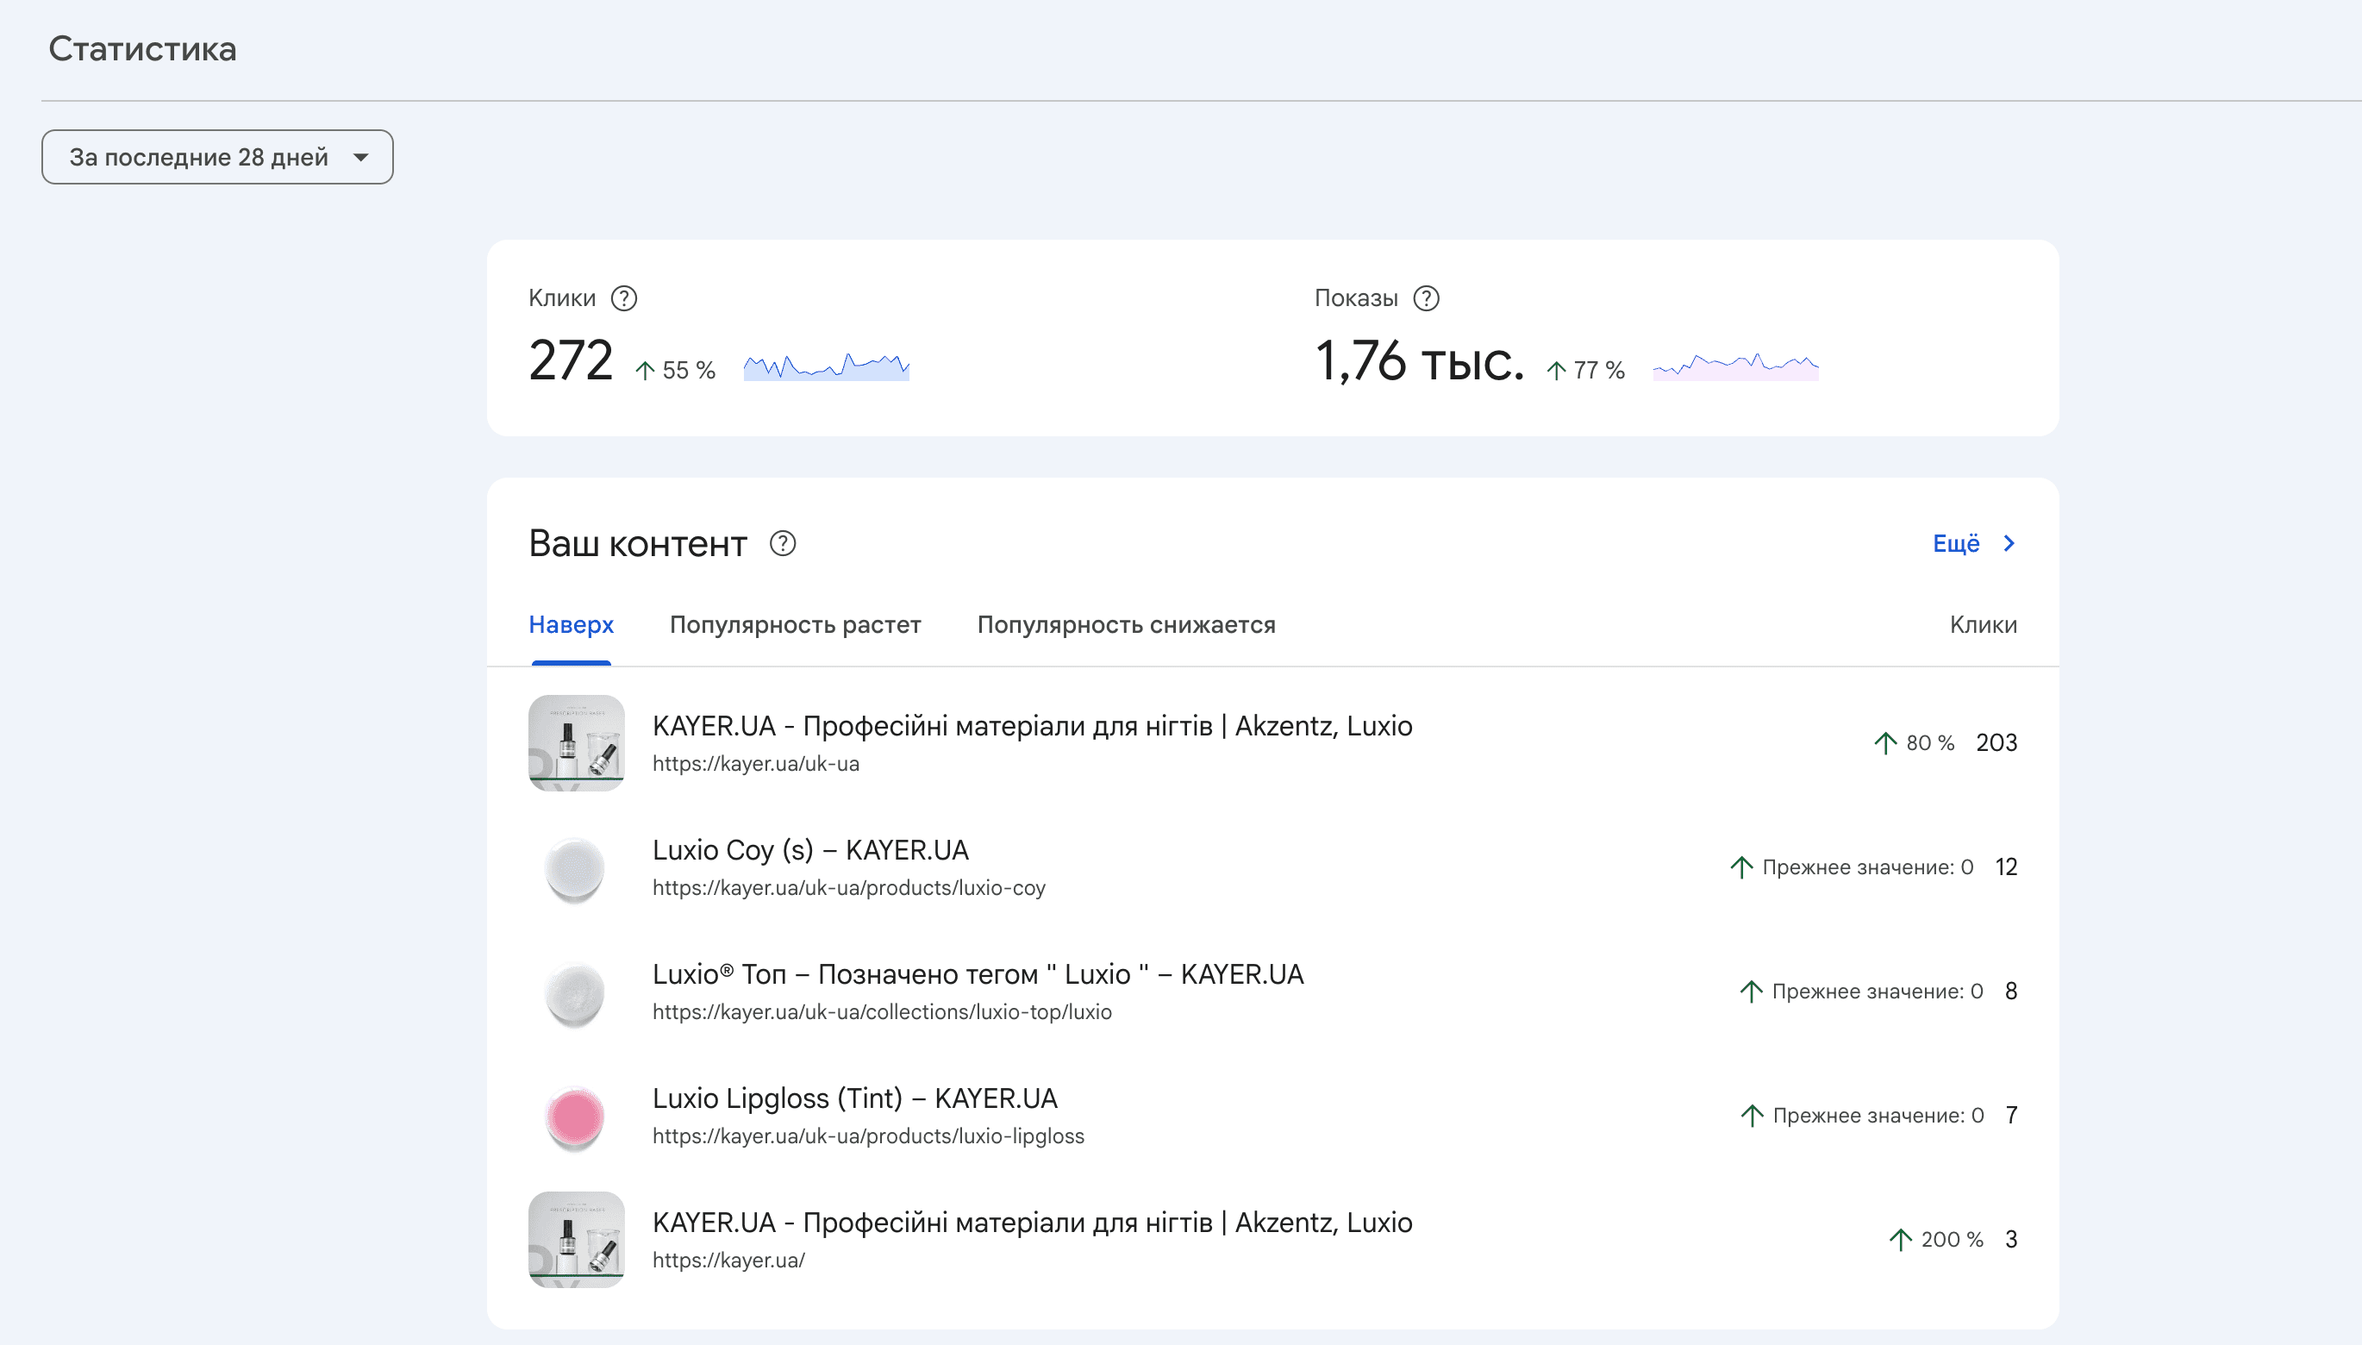Open the thumbnail for https://kayer.ua/uk-ua
This screenshot has height=1345, width=2362.
tap(576, 742)
